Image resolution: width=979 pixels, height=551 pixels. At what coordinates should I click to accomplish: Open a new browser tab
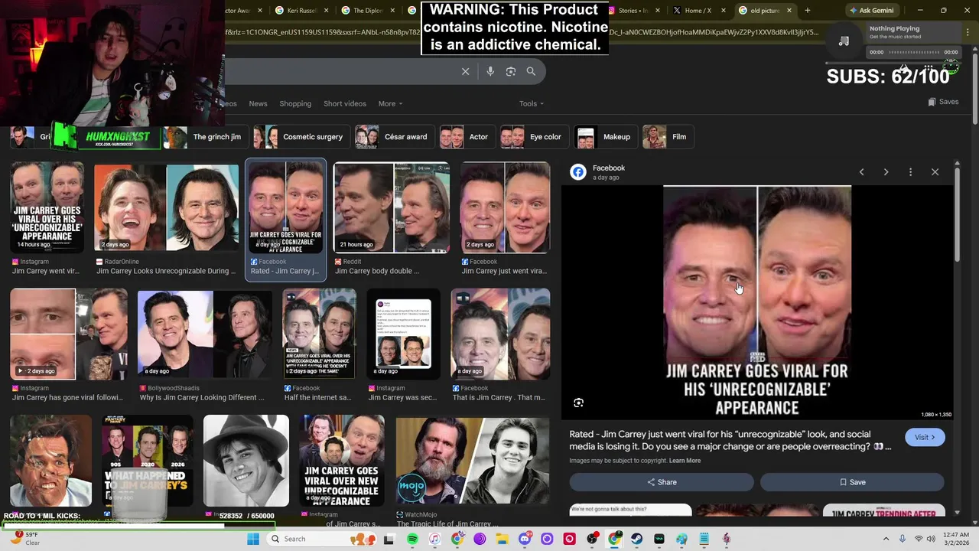tap(807, 11)
